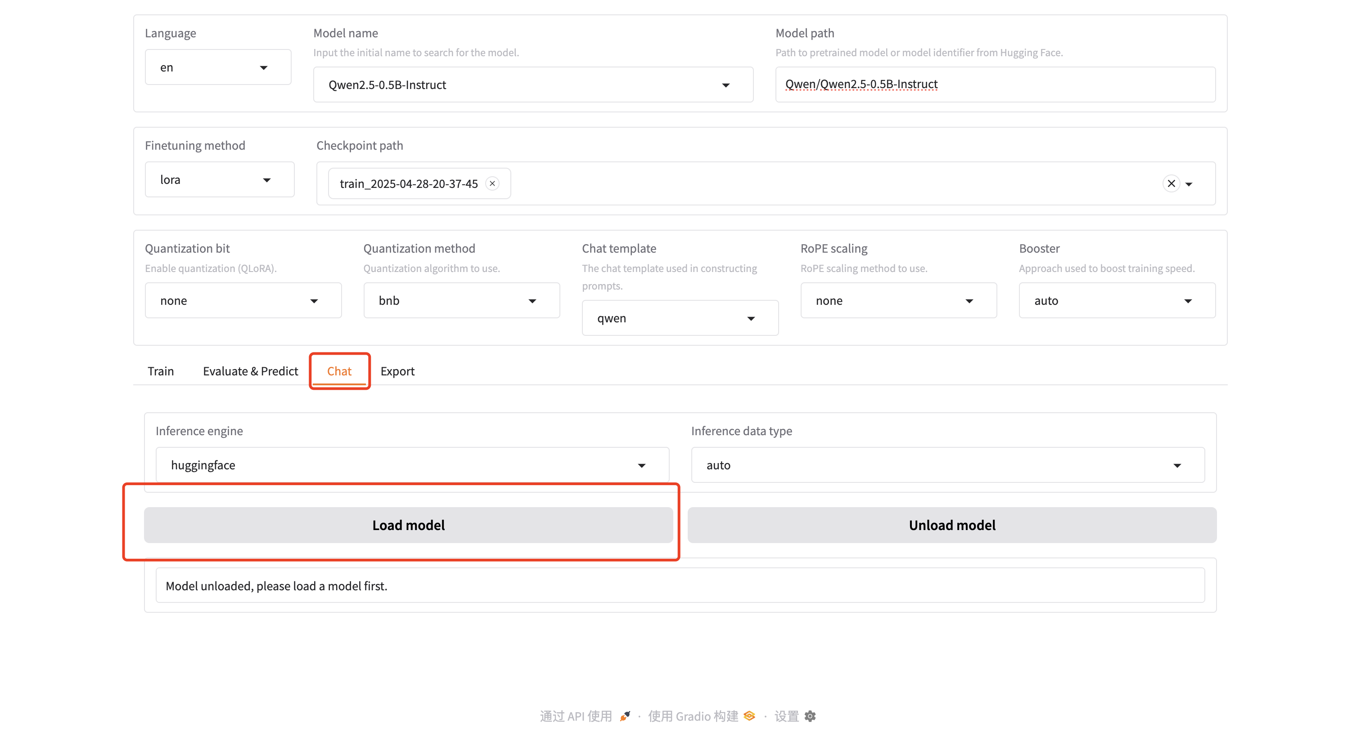Open the Model name dropdown
This screenshot has width=1361, height=740.
[532, 85]
